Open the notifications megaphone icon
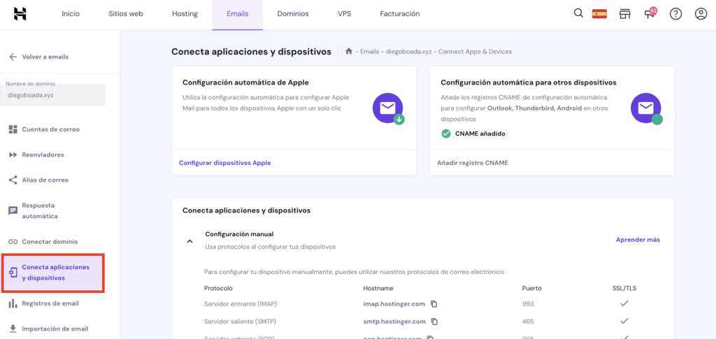 coord(650,14)
